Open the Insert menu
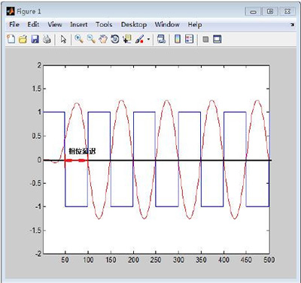 click(79, 25)
